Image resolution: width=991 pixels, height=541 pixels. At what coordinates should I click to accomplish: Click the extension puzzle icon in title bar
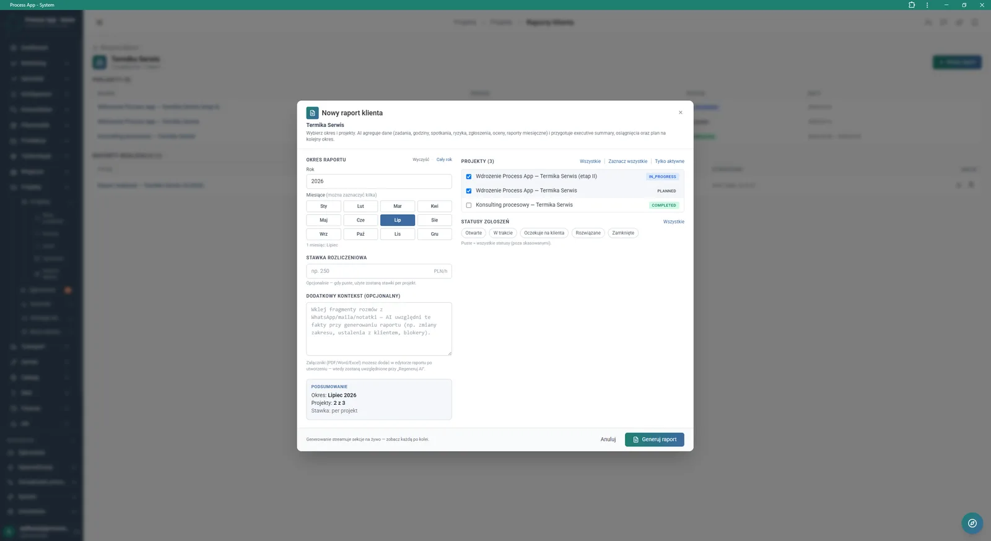point(912,5)
